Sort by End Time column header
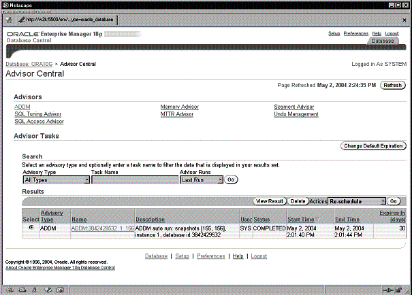This screenshot has height=295, width=412. 347,220
